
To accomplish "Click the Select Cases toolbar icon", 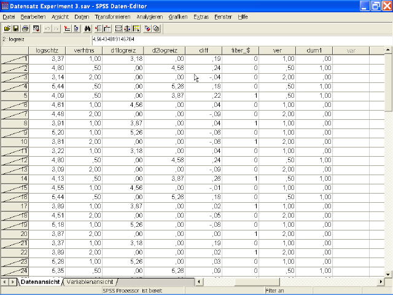I will [136, 28].
